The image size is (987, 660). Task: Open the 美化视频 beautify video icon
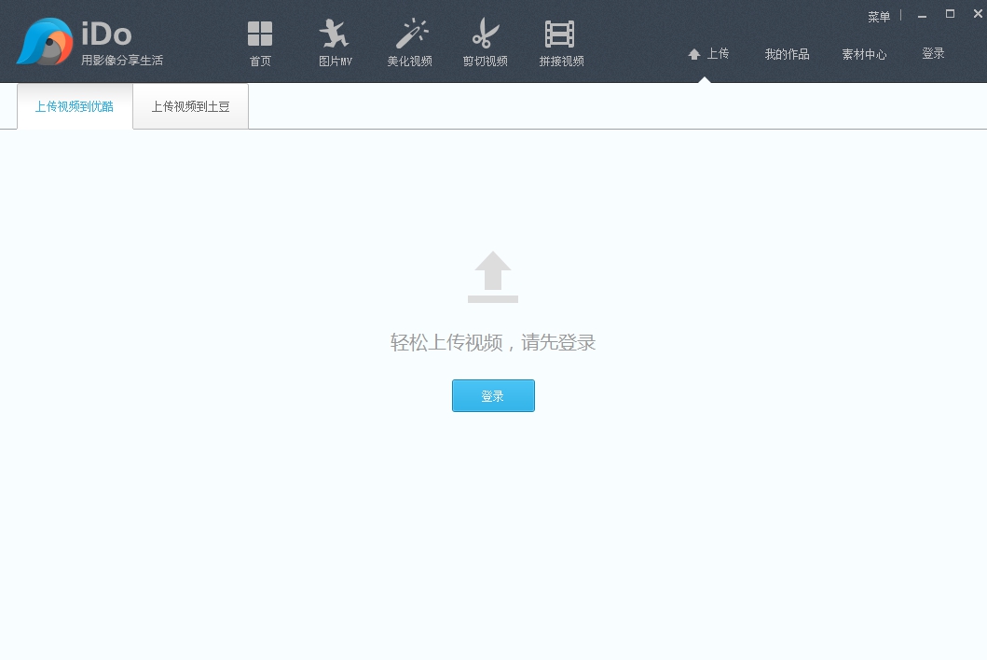pyautogui.click(x=410, y=35)
